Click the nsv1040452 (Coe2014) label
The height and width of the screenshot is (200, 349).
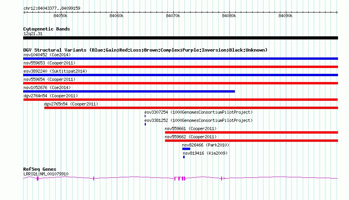47,55
